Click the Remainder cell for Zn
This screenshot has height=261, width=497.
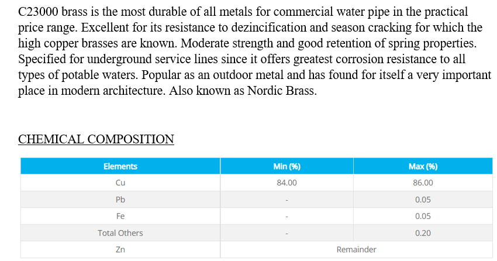(356, 249)
